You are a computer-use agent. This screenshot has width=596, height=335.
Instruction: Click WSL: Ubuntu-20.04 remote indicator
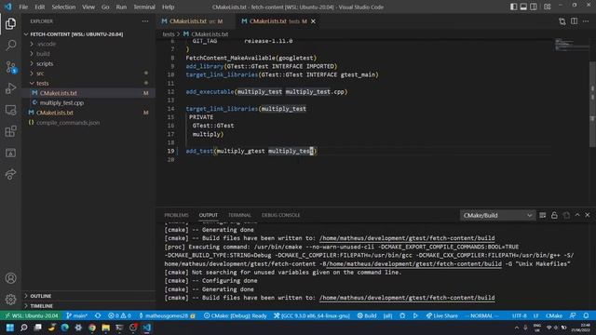(x=32, y=315)
